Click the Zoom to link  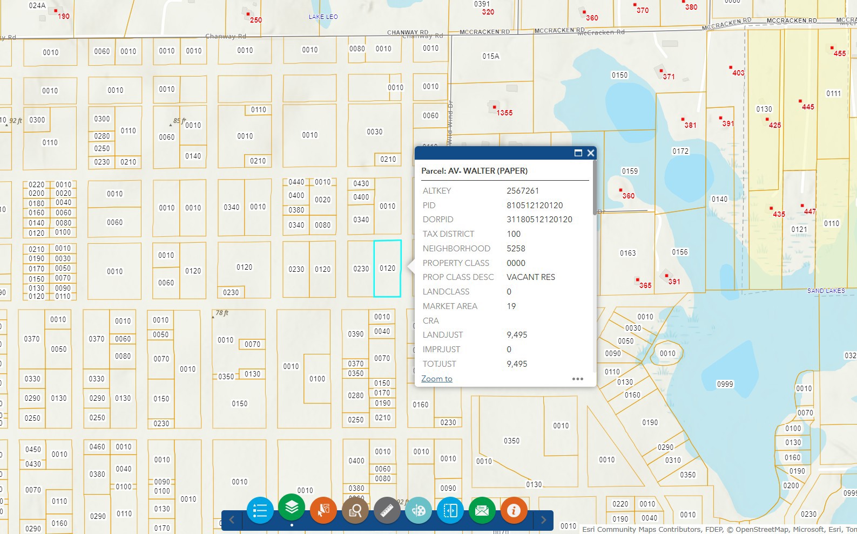tap(436, 379)
